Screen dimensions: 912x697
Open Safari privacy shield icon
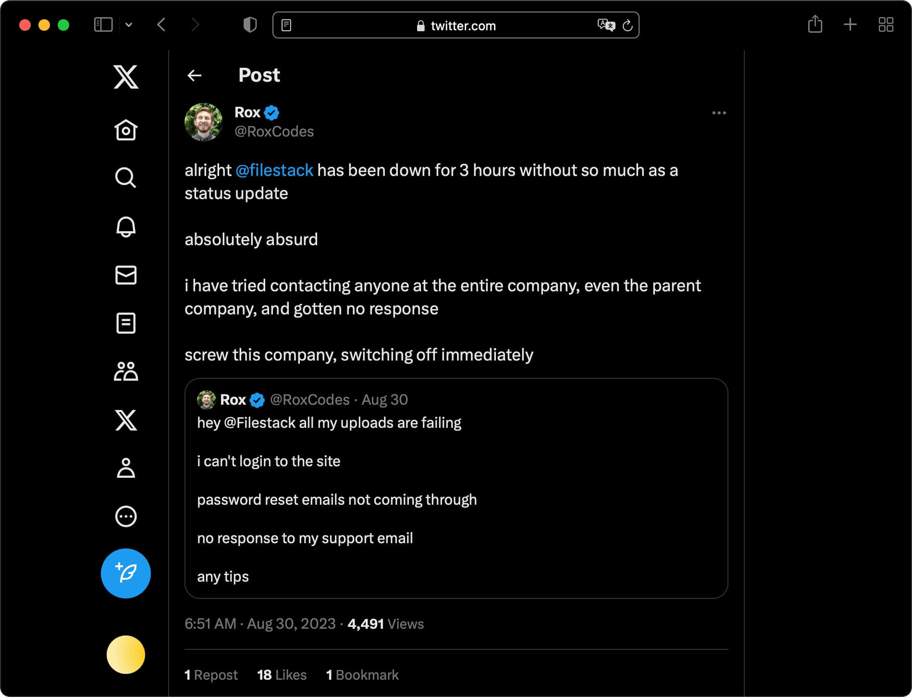pyautogui.click(x=250, y=25)
